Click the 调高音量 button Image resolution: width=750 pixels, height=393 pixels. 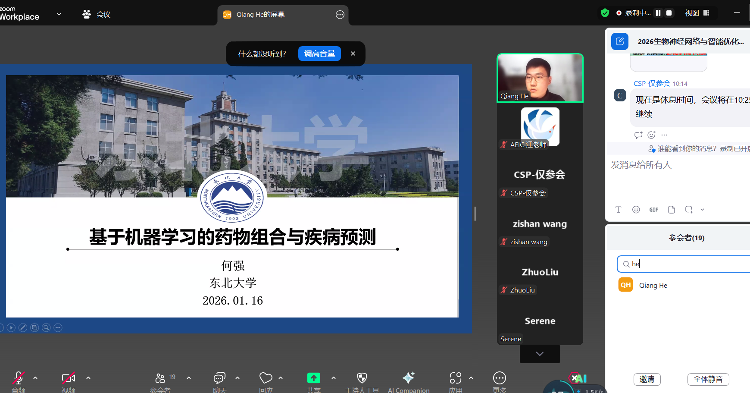[319, 53]
